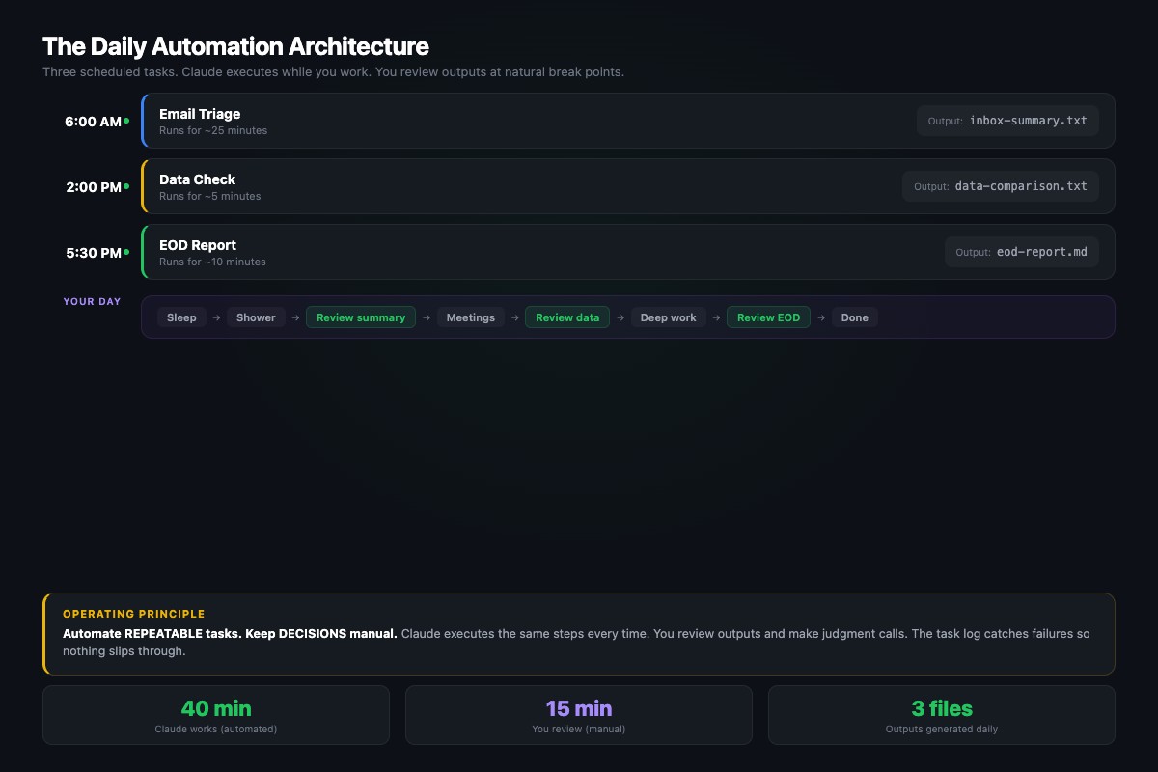Click the 40 min Claude works stat card

coord(216,715)
